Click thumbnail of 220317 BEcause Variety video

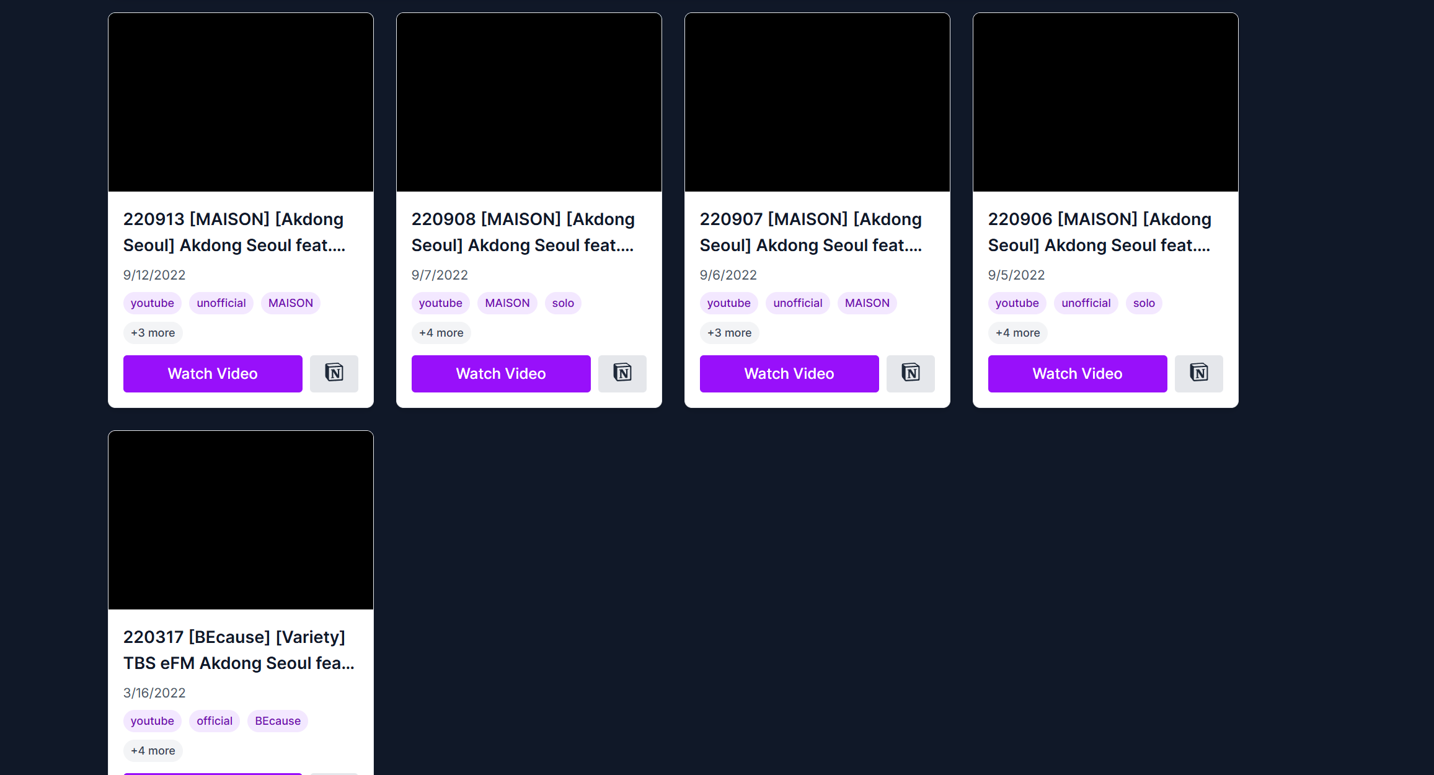tap(241, 520)
